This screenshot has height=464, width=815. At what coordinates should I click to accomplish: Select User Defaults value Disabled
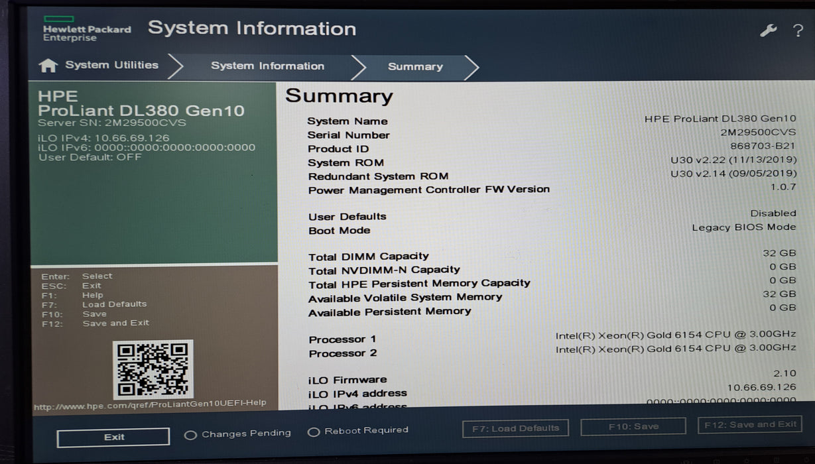click(773, 213)
